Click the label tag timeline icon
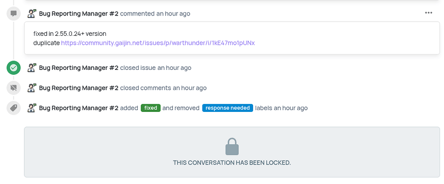The height and width of the screenshot is (184, 444). (x=14, y=108)
